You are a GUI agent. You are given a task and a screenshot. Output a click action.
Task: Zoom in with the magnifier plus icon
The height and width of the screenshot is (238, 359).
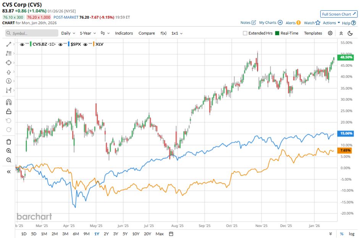(8, 151)
